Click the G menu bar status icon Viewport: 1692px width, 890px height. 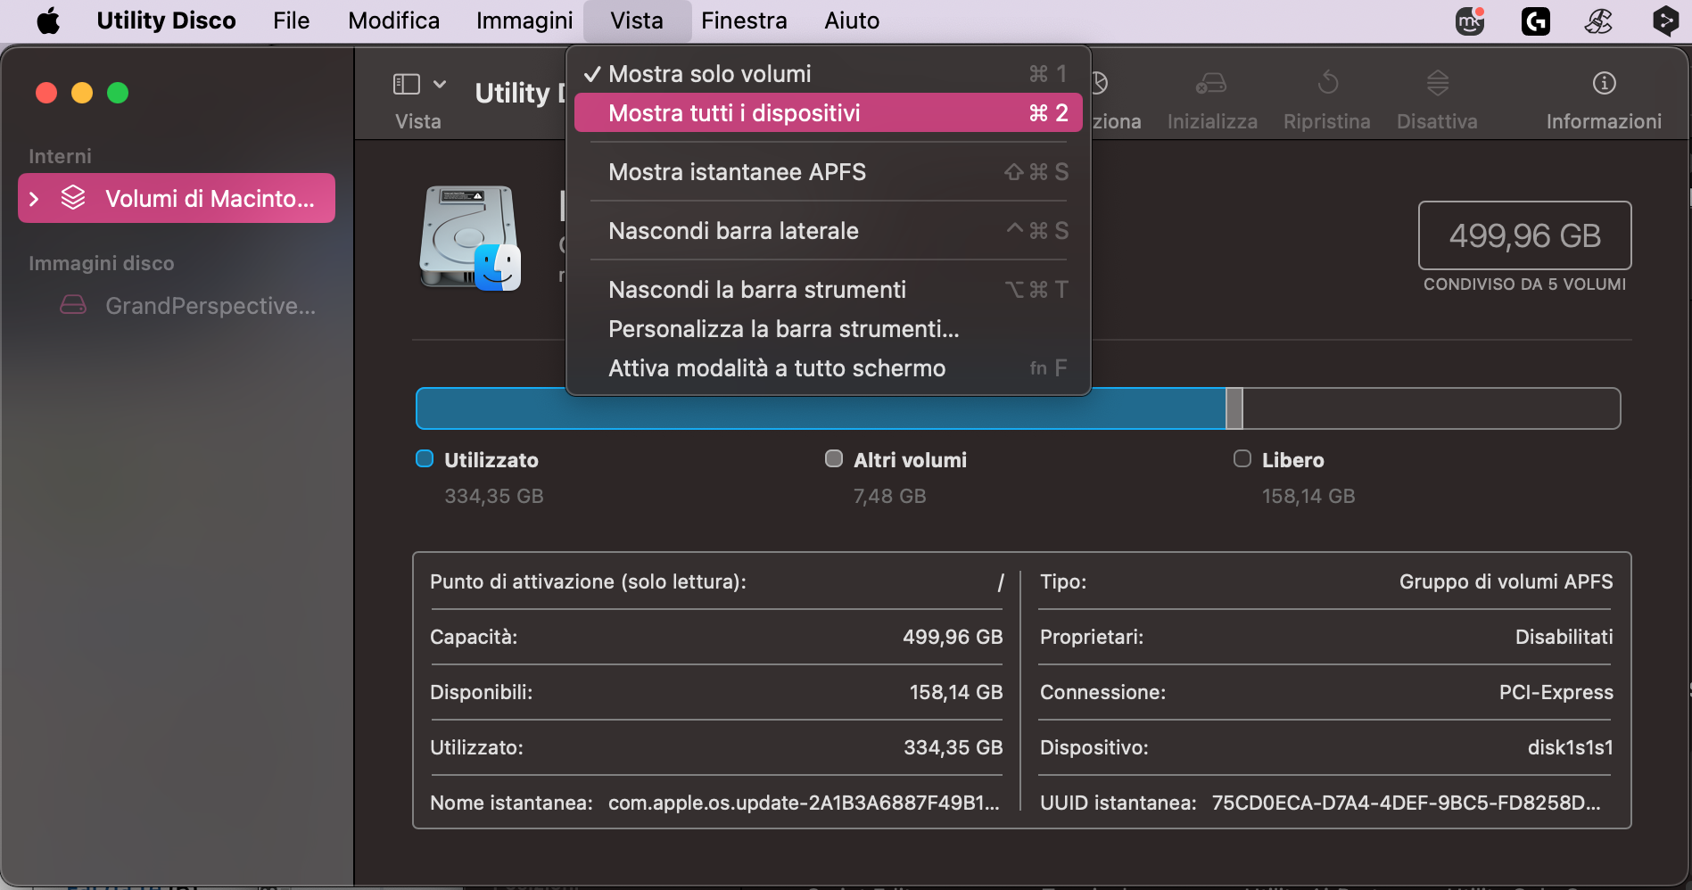click(x=1535, y=21)
